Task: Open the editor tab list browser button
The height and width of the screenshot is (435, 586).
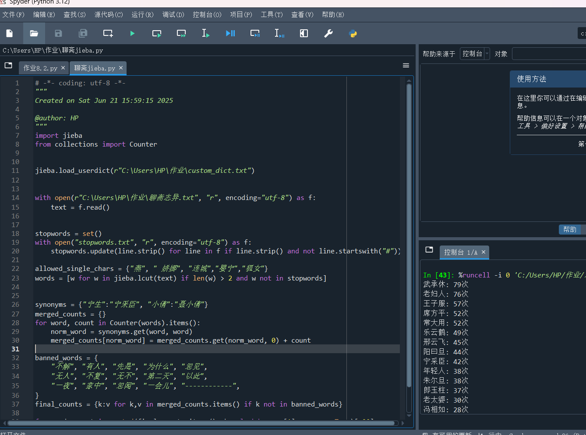Action: [x=8, y=66]
